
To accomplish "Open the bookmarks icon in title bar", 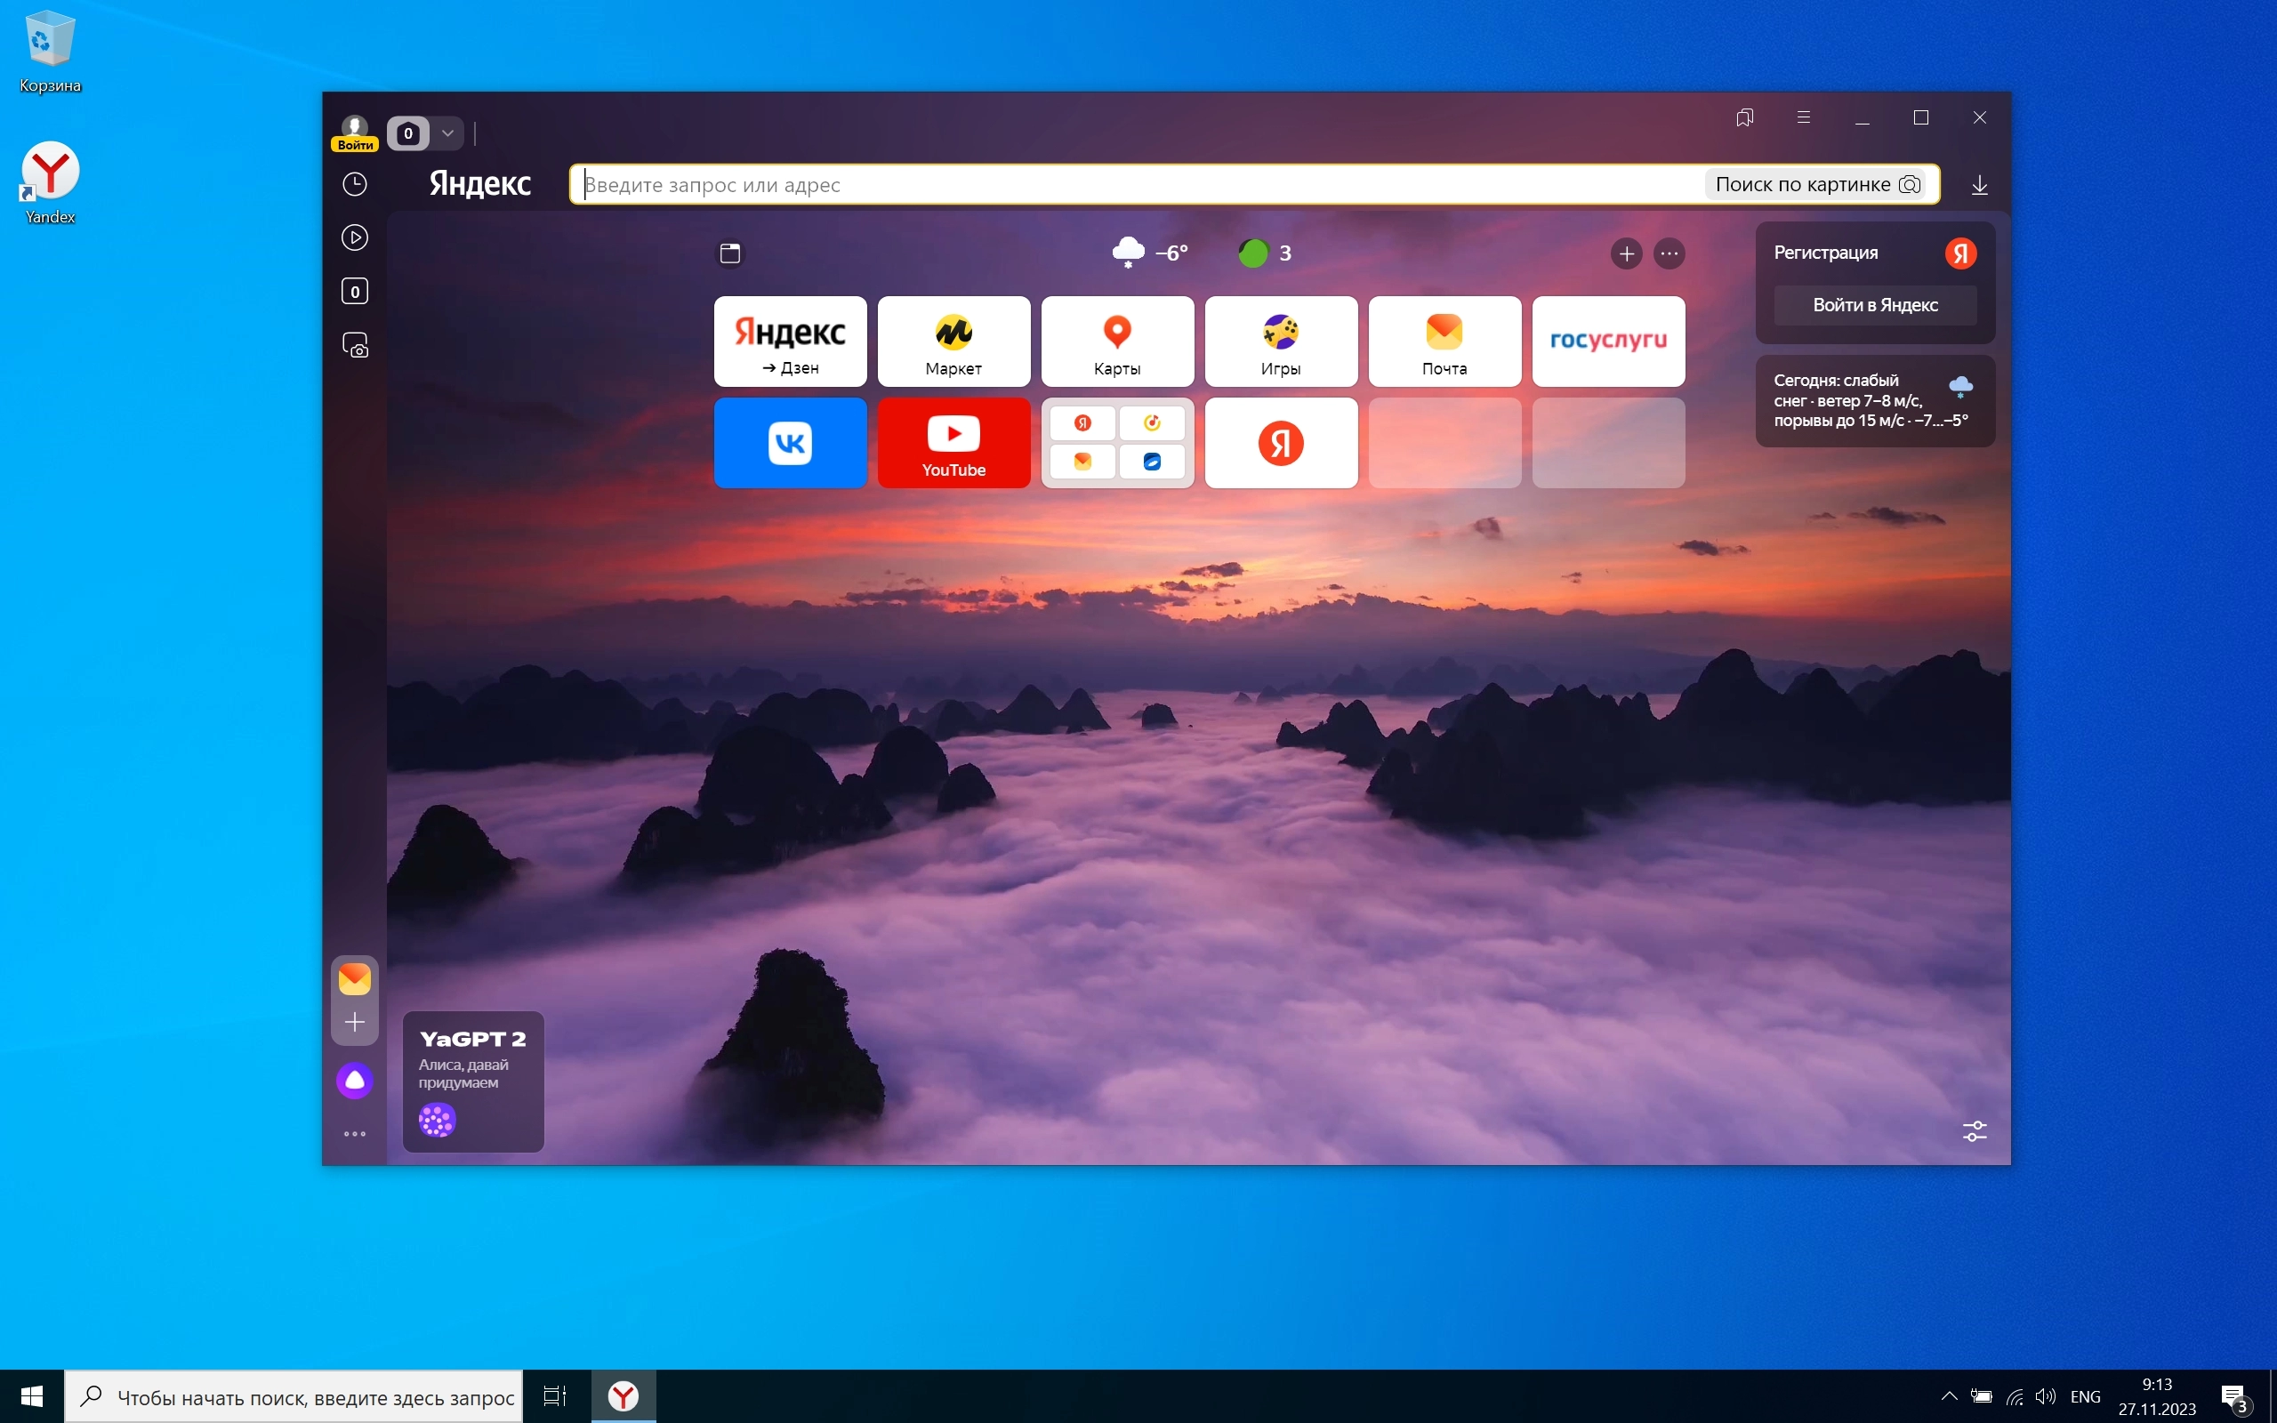I will 1744,117.
